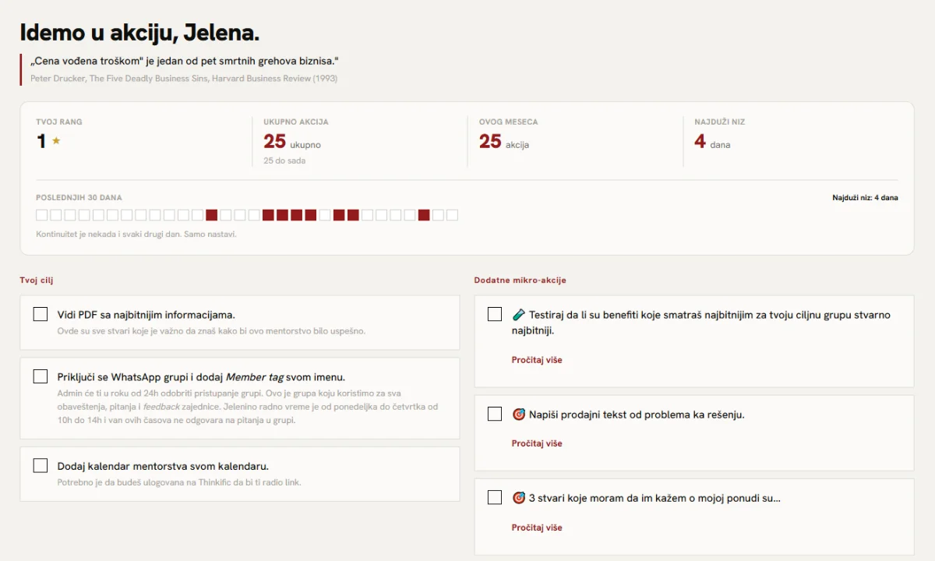The image size is (935, 561).
Task: Click the title 'Dodaj kalendar mentorstva svom kalendaru.'
Action: (163, 466)
